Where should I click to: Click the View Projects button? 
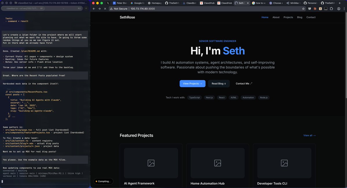point(193,83)
